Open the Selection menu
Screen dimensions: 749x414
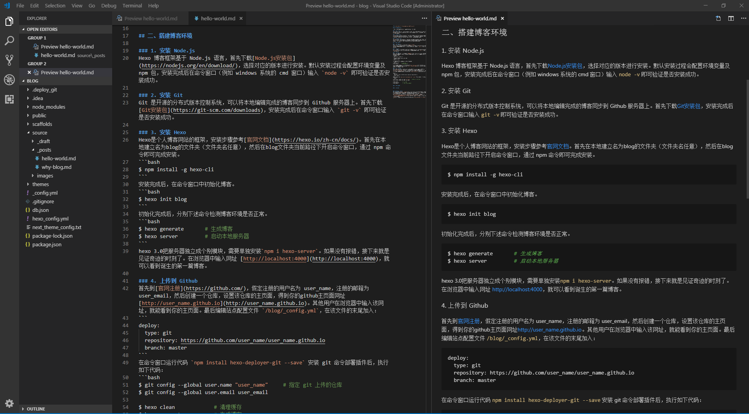pyautogui.click(x=55, y=5)
